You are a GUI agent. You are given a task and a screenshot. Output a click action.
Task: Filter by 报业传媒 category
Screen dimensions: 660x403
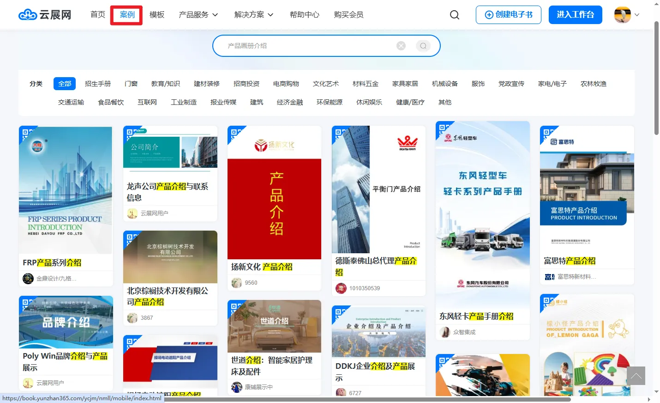(223, 102)
